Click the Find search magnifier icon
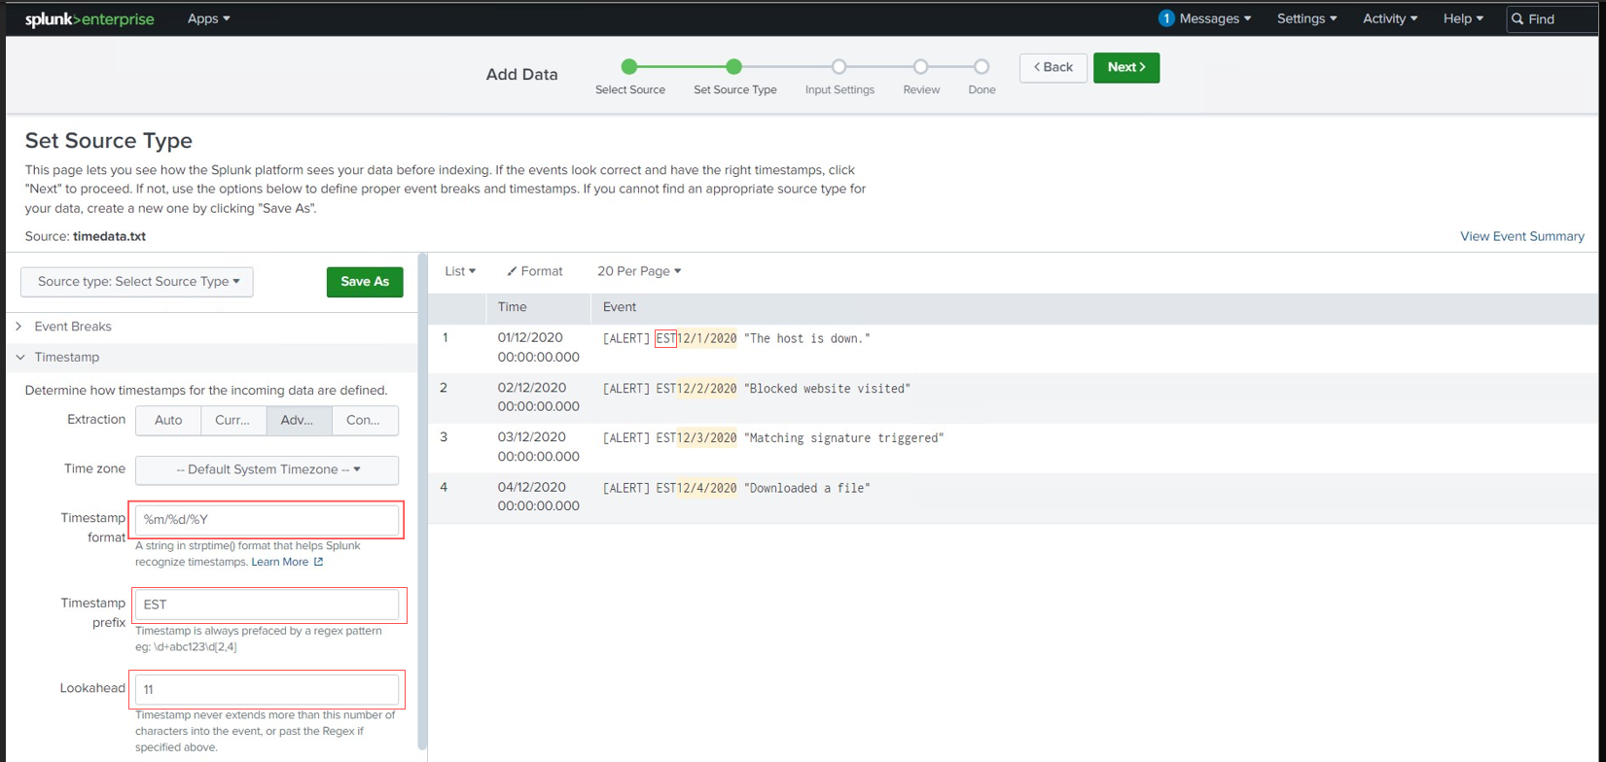The image size is (1606, 762). [x=1517, y=19]
